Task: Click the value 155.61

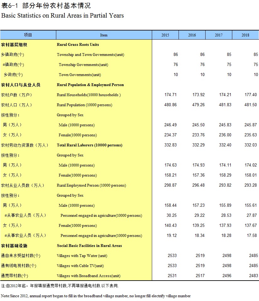Action: click(251, 205)
